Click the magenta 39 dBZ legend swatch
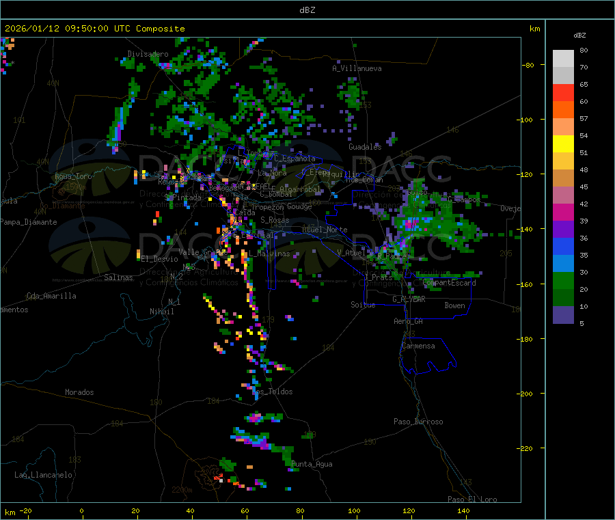The width and height of the screenshot is (615, 520). pos(563,212)
